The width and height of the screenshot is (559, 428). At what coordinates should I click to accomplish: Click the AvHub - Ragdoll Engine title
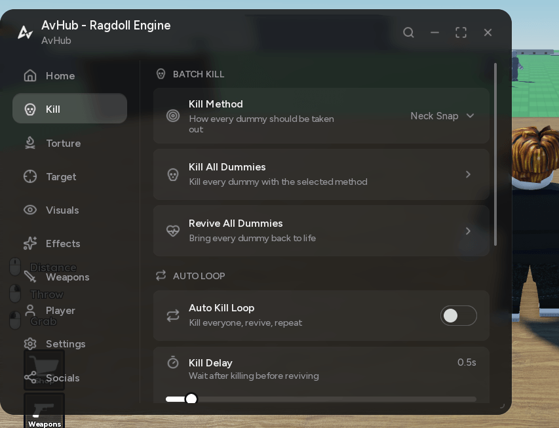106,26
